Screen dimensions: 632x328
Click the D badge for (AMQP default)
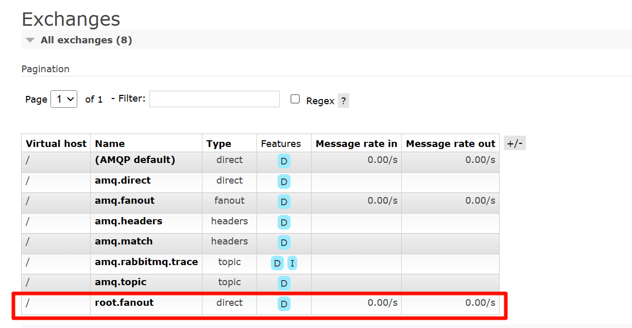(284, 161)
